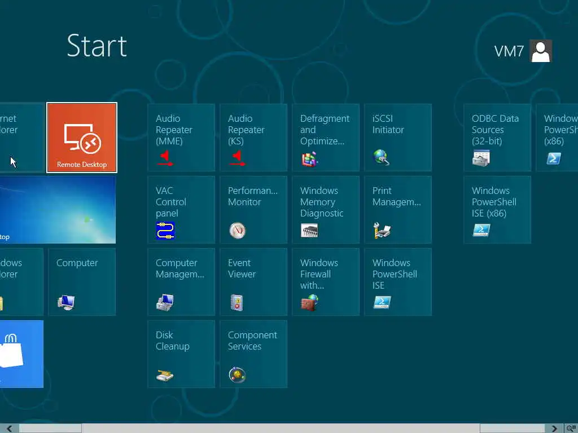Open Print Management tile
Screen dimensions: 578x433
click(398, 210)
